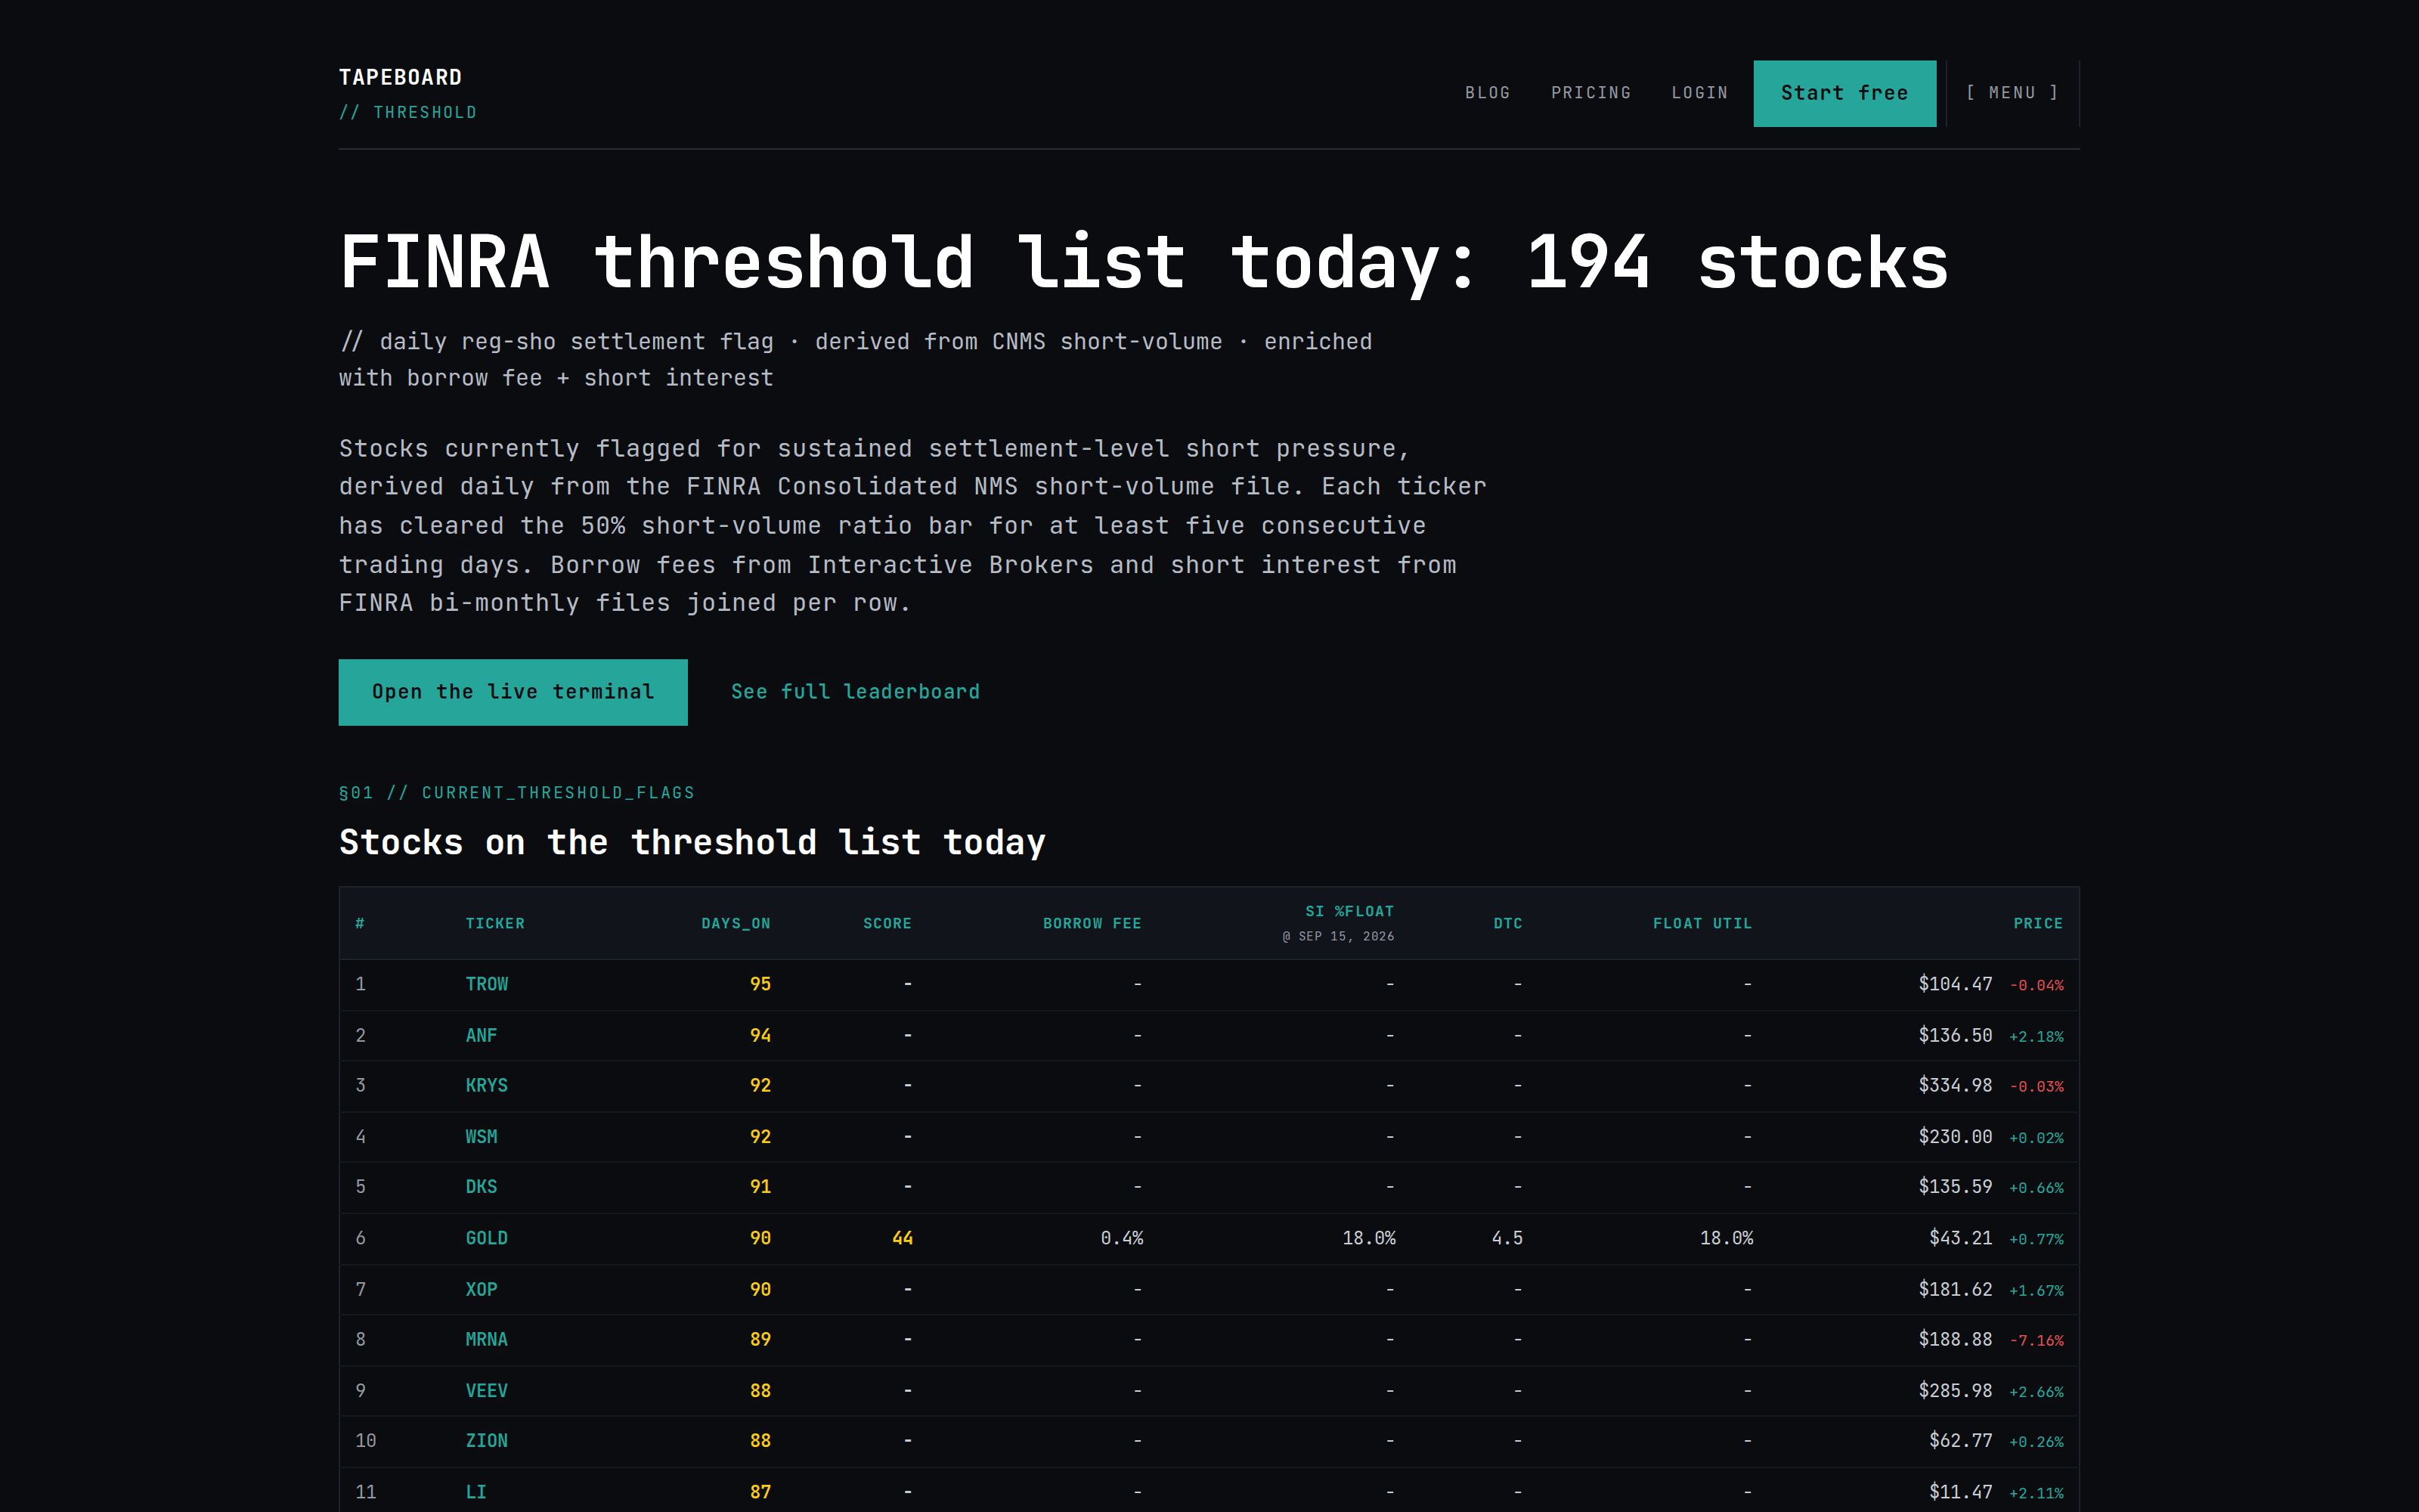The width and height of the screenshot is (2419, 1512).
Task: Click Open the live terminal button
Action: click(513, 692)
